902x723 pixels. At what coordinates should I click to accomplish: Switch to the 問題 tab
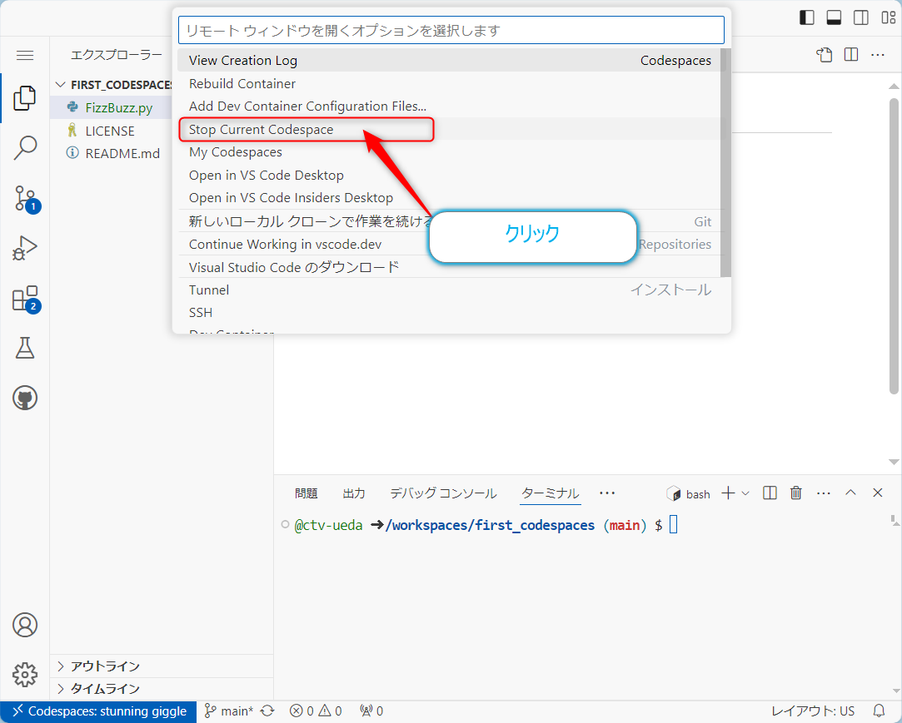(x=306, y=493)
